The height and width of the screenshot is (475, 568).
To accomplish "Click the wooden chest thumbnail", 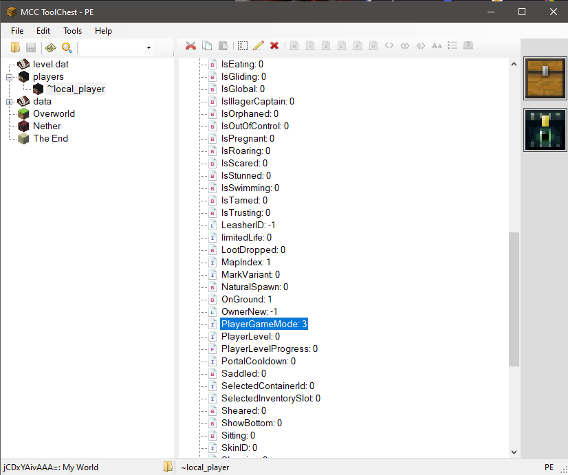I will 545,78.
